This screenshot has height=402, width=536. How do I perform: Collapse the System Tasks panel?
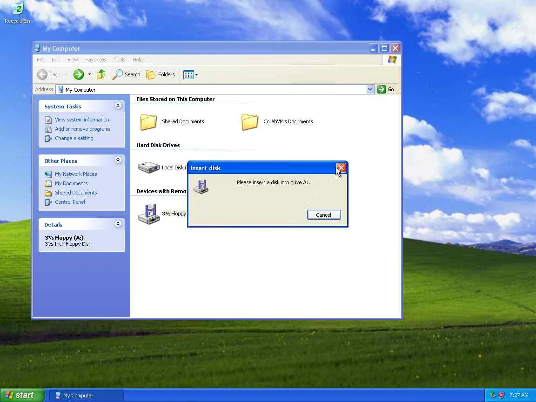tap(118, 105)
